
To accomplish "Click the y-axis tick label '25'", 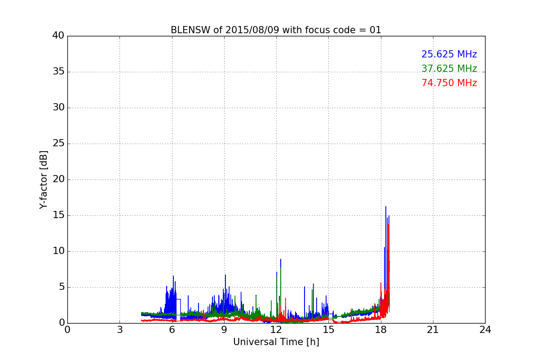I will [x=58, y=144].
